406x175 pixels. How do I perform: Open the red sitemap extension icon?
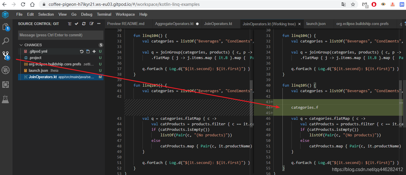pyautogui.click(x=392, y=4)
